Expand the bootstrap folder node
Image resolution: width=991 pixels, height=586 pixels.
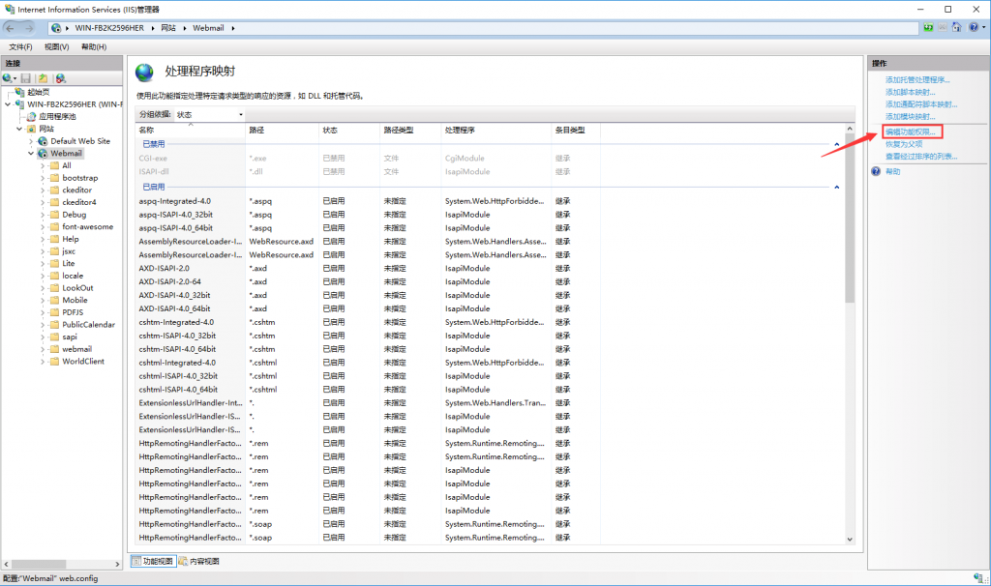pyautogui.click(x=43, y=178)
